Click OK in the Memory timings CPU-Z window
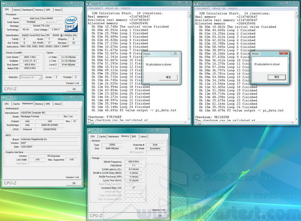 160,216
